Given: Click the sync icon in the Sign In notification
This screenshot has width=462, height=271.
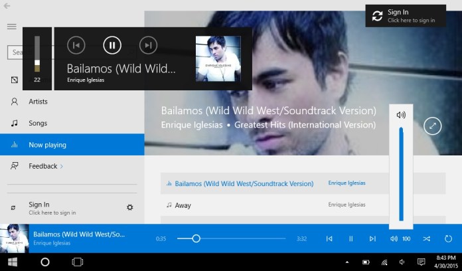Looking at the screenshot, I should click(x=377, y=16).
